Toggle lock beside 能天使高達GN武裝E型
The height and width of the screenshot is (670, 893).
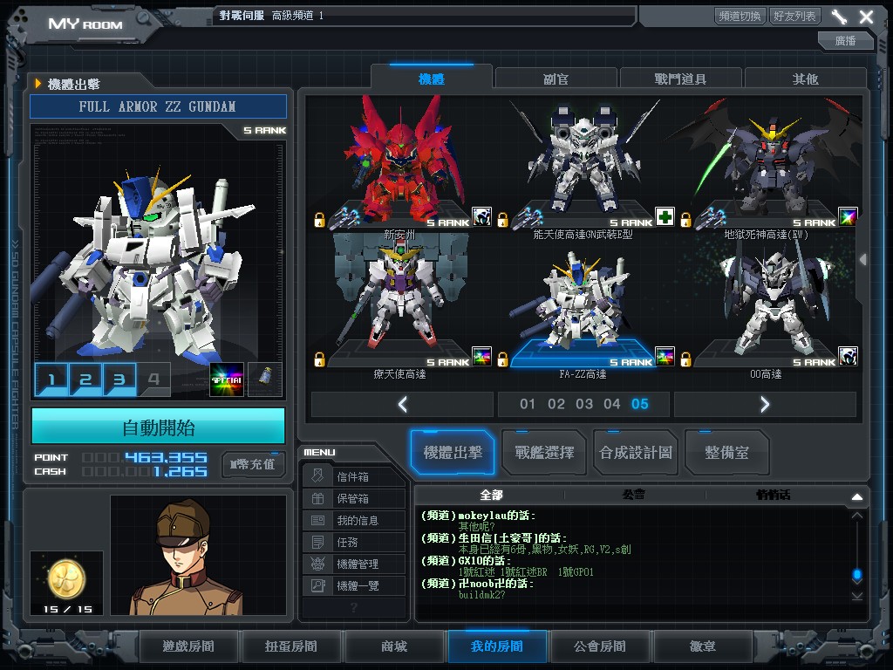pos(502,219)
